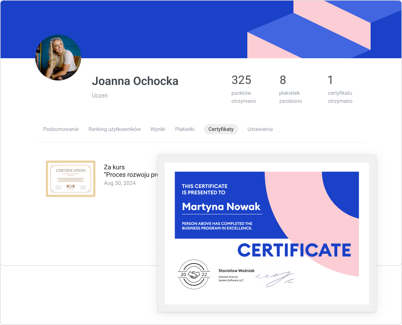This screenshot has height=325, width=402.
Task: Click the Uczeń role label
Action: (x=100, y=96)
